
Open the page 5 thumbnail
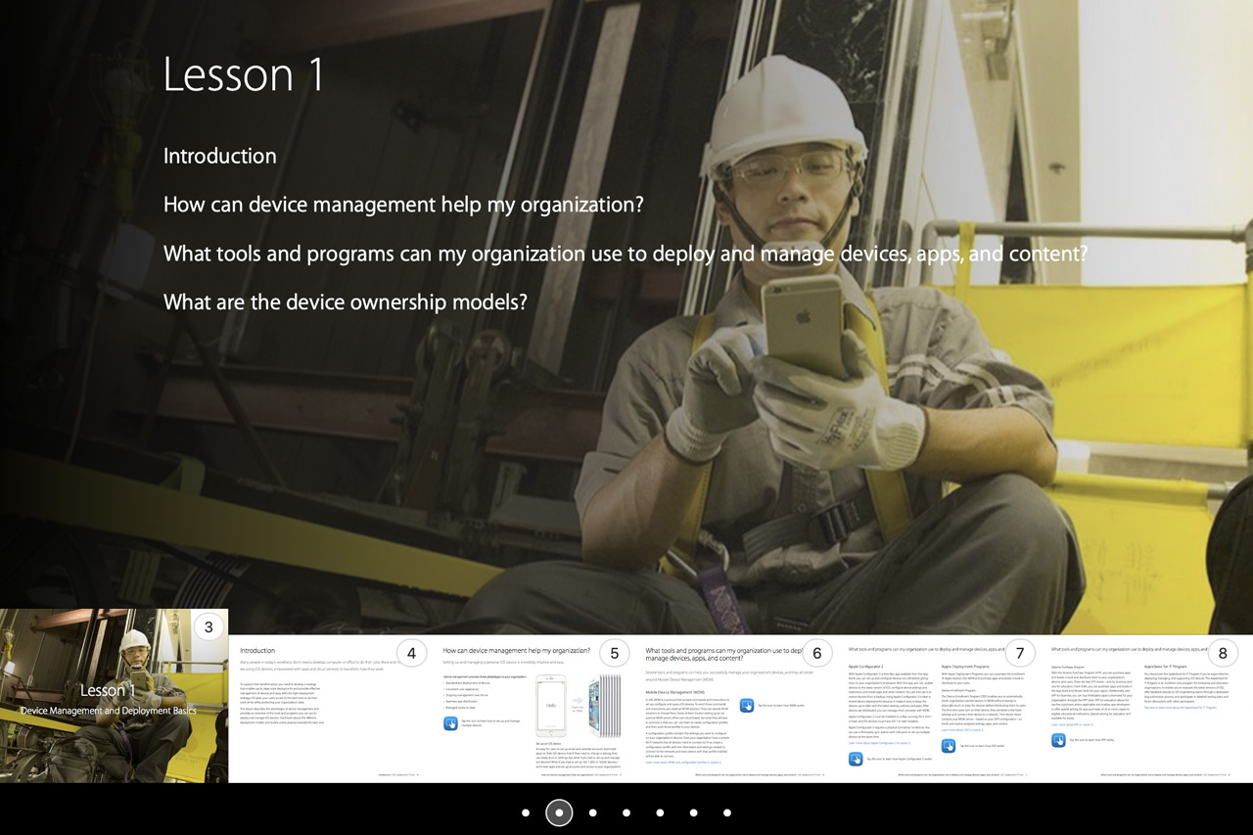point(533,709)
